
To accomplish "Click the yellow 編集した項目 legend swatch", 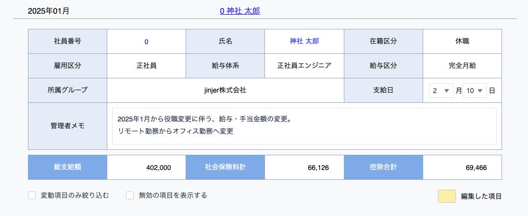I will (x=447, y=196).
